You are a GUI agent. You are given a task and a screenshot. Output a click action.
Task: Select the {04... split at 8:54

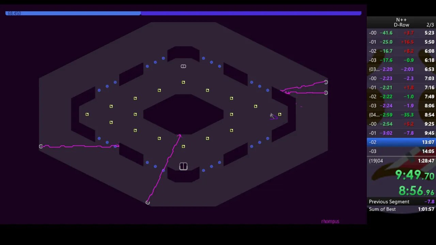401,115
